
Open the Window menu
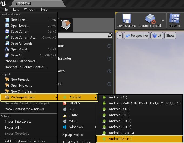(x=30, y=9)
